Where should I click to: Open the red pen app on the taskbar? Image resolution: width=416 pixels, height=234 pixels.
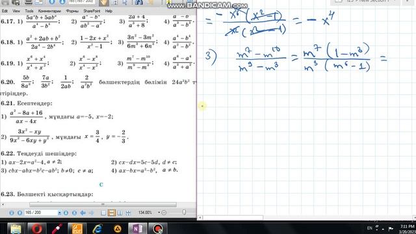coord(57,228)
